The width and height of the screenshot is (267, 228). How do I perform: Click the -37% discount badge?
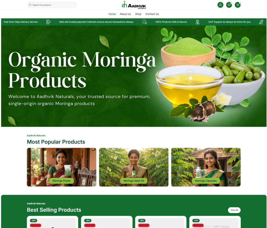click(196, 220)
